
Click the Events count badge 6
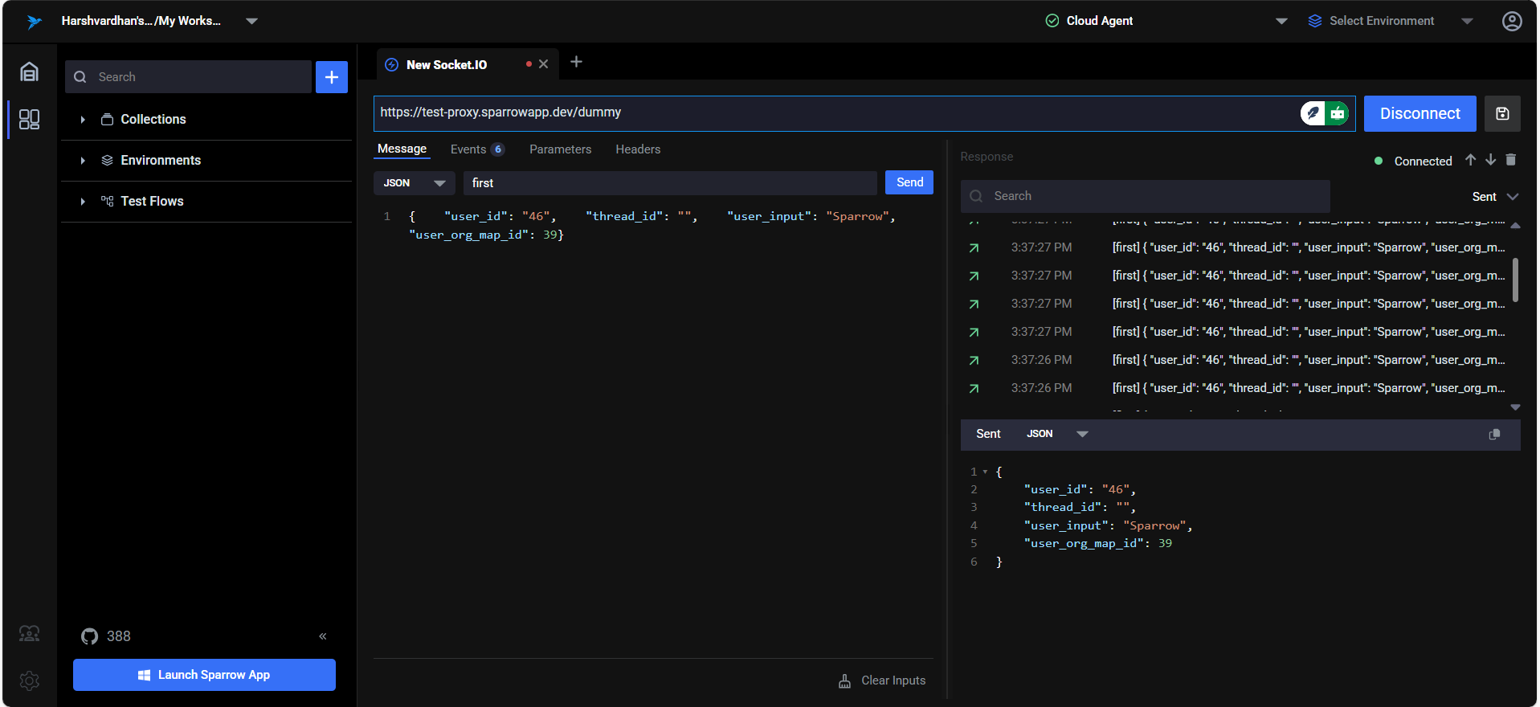pos(498,149)
